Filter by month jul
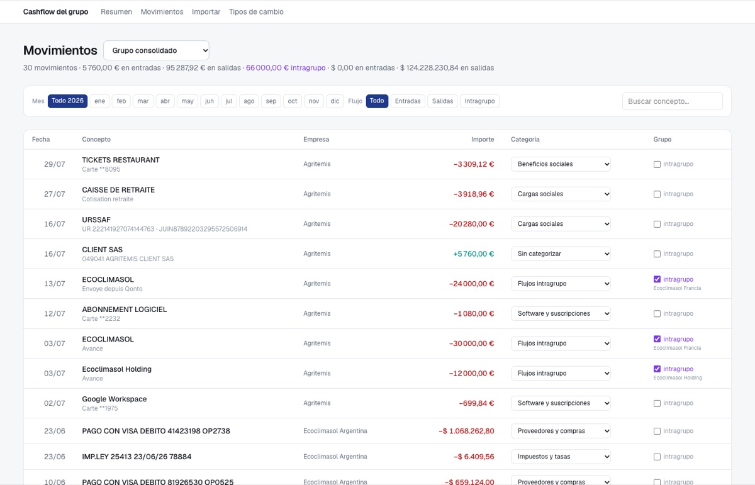 click(228, 101)
